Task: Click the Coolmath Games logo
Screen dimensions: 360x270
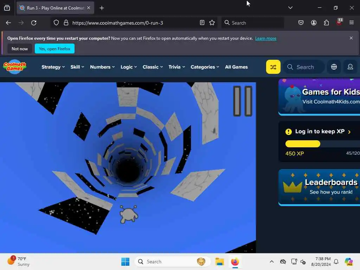Action: pyautogui.click(x=15, y=67)
